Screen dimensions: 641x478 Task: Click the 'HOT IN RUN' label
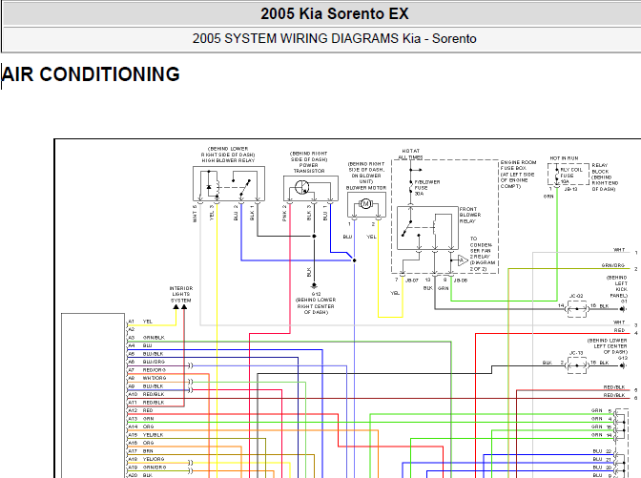click(564, 158)
